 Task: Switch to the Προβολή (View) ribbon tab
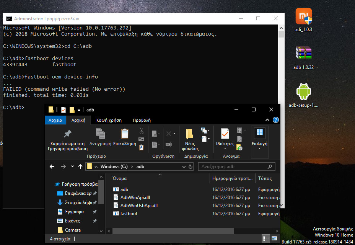point(142,120)
